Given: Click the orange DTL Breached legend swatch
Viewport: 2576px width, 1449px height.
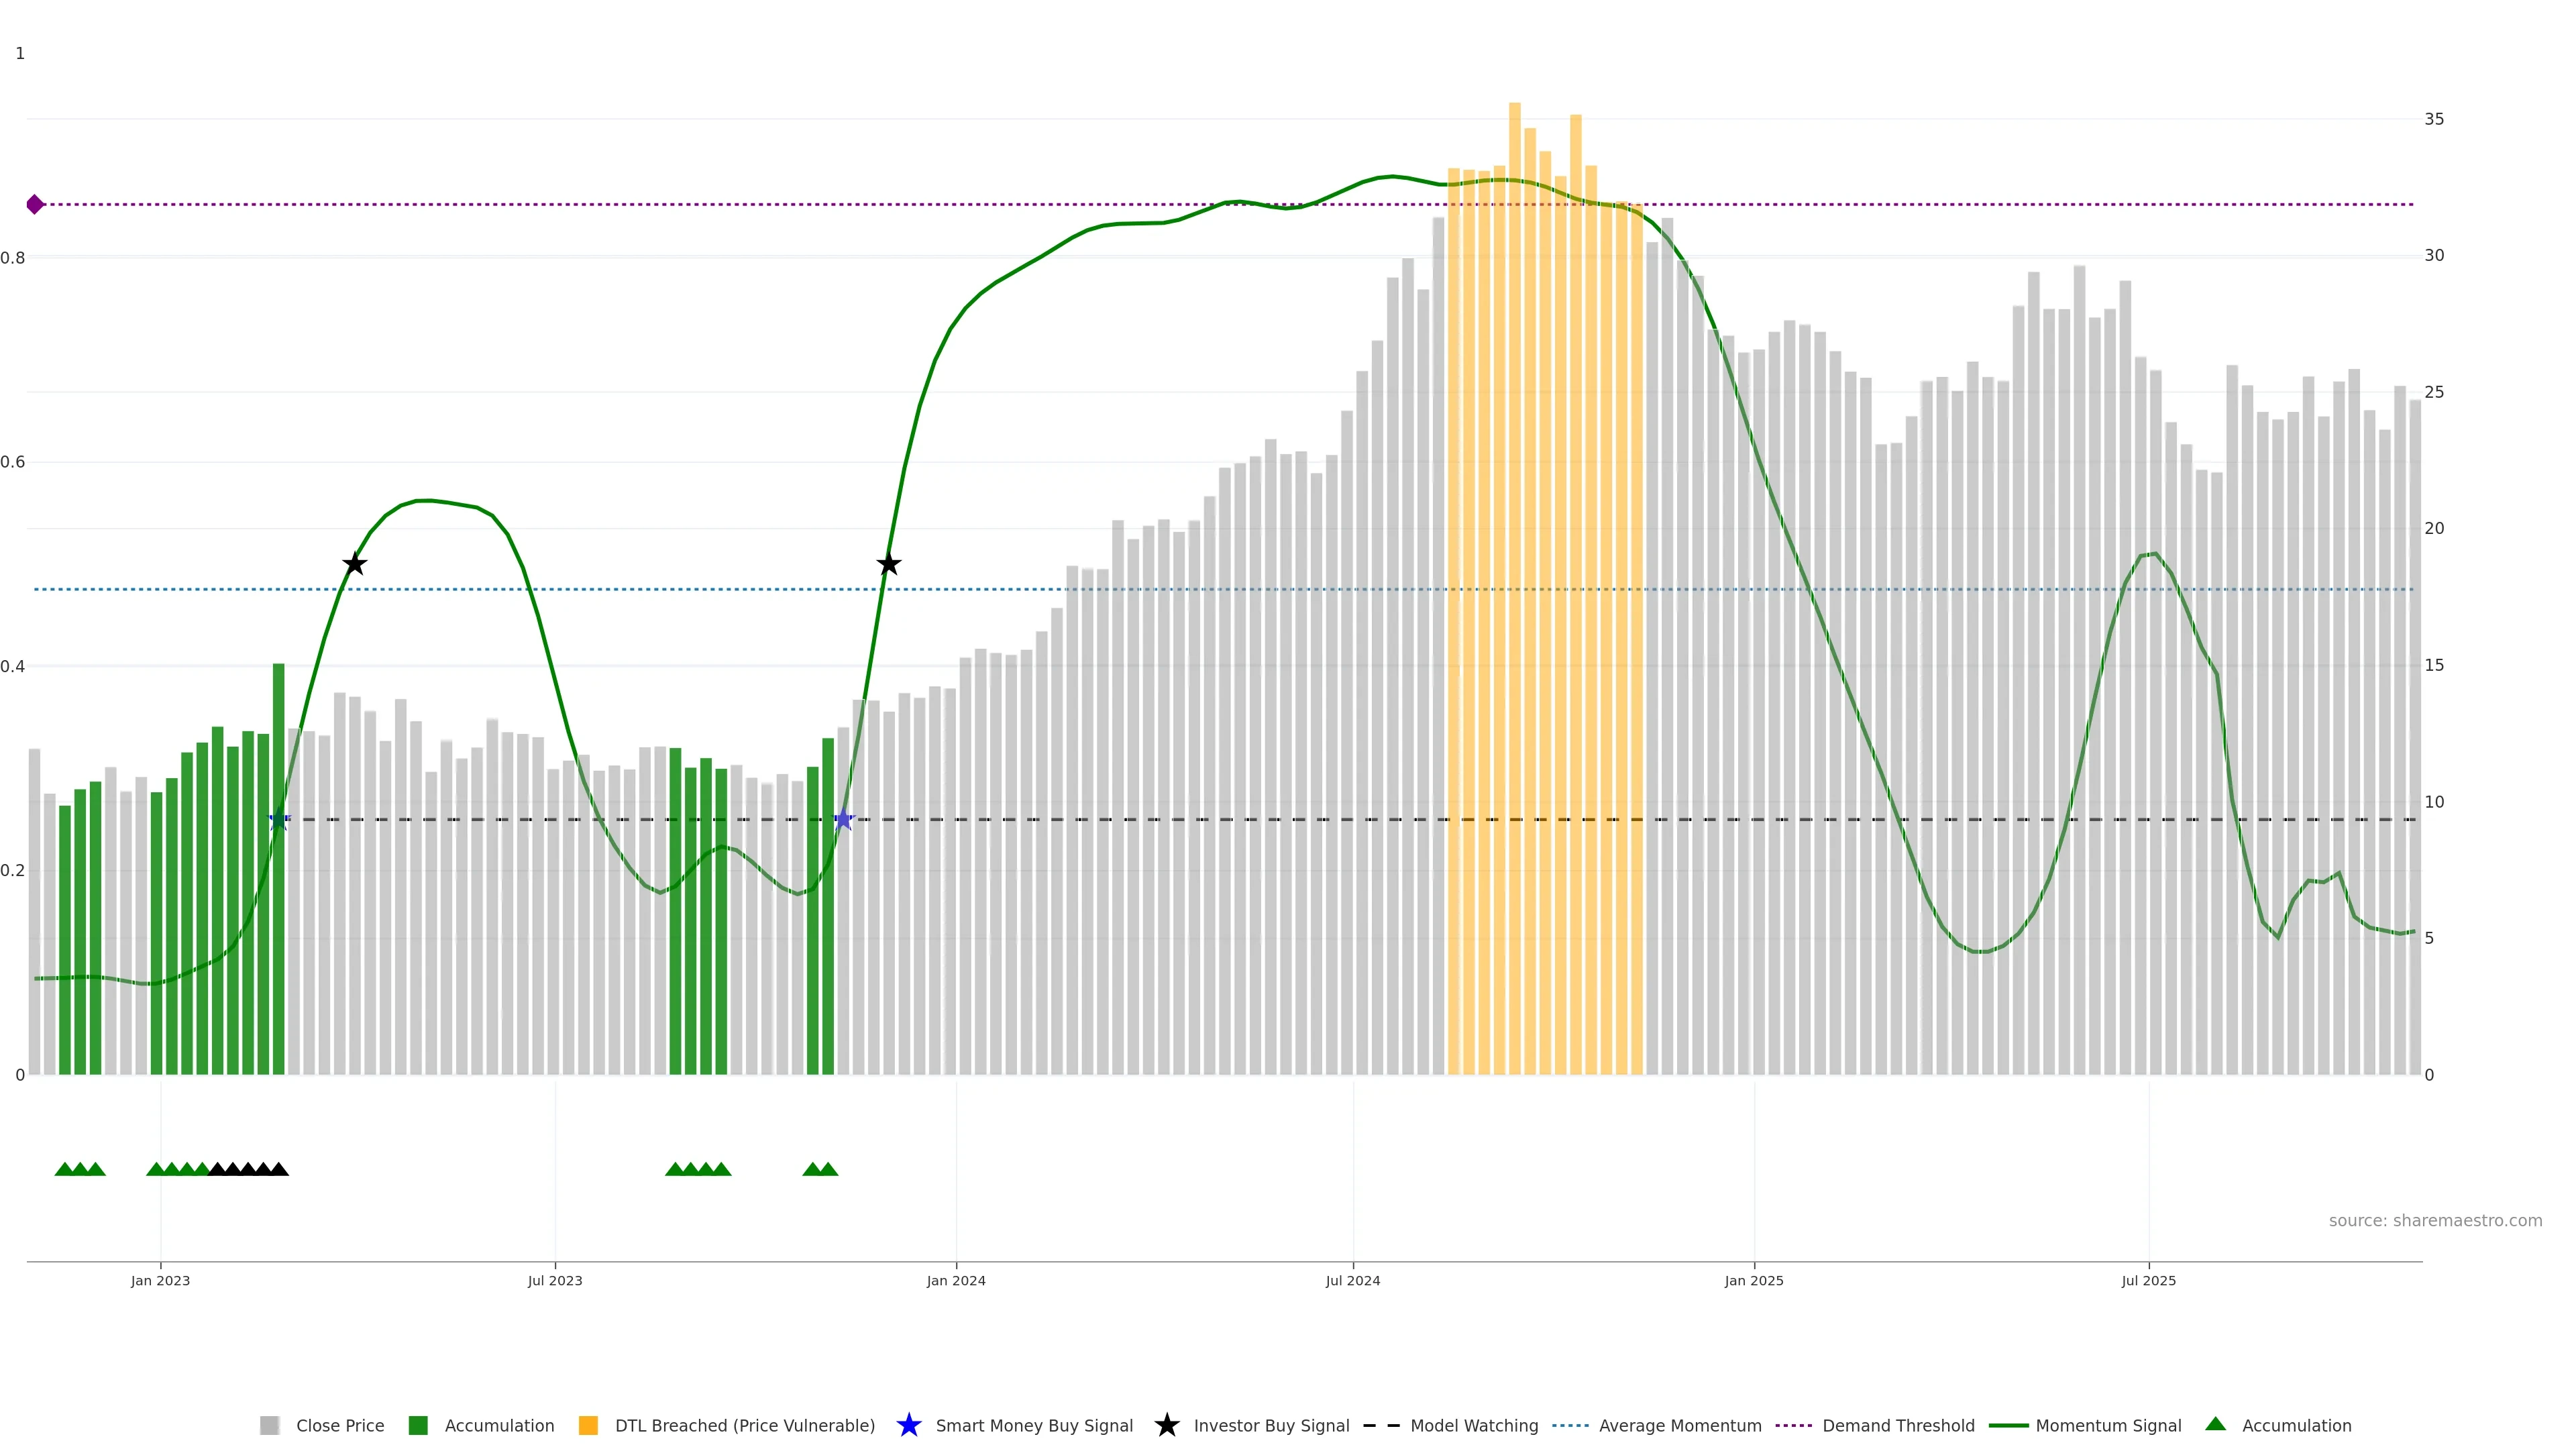Looking at the screenshot, I should pos(588,1426).
